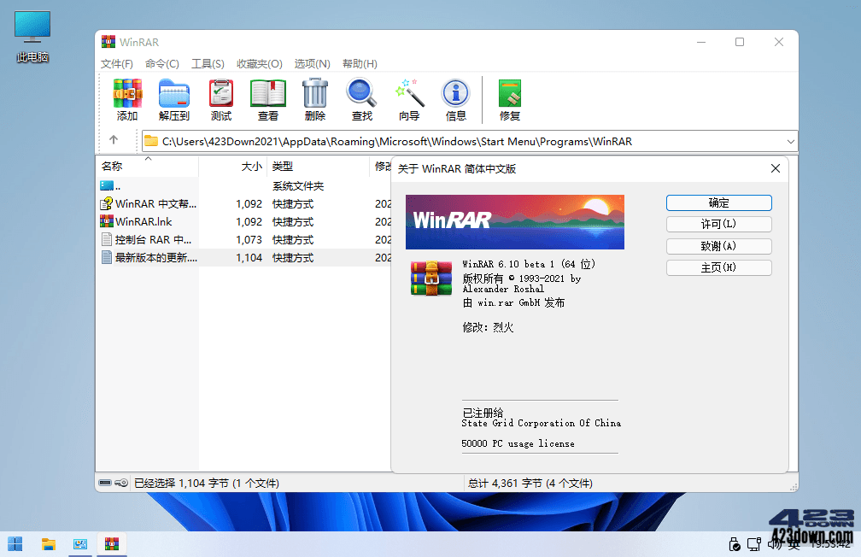Open This PC (此电脑) desktop icon

pos(32,36)
